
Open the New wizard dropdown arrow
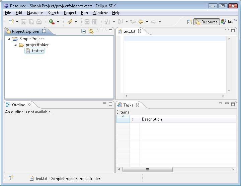click(x=17, y=22)
